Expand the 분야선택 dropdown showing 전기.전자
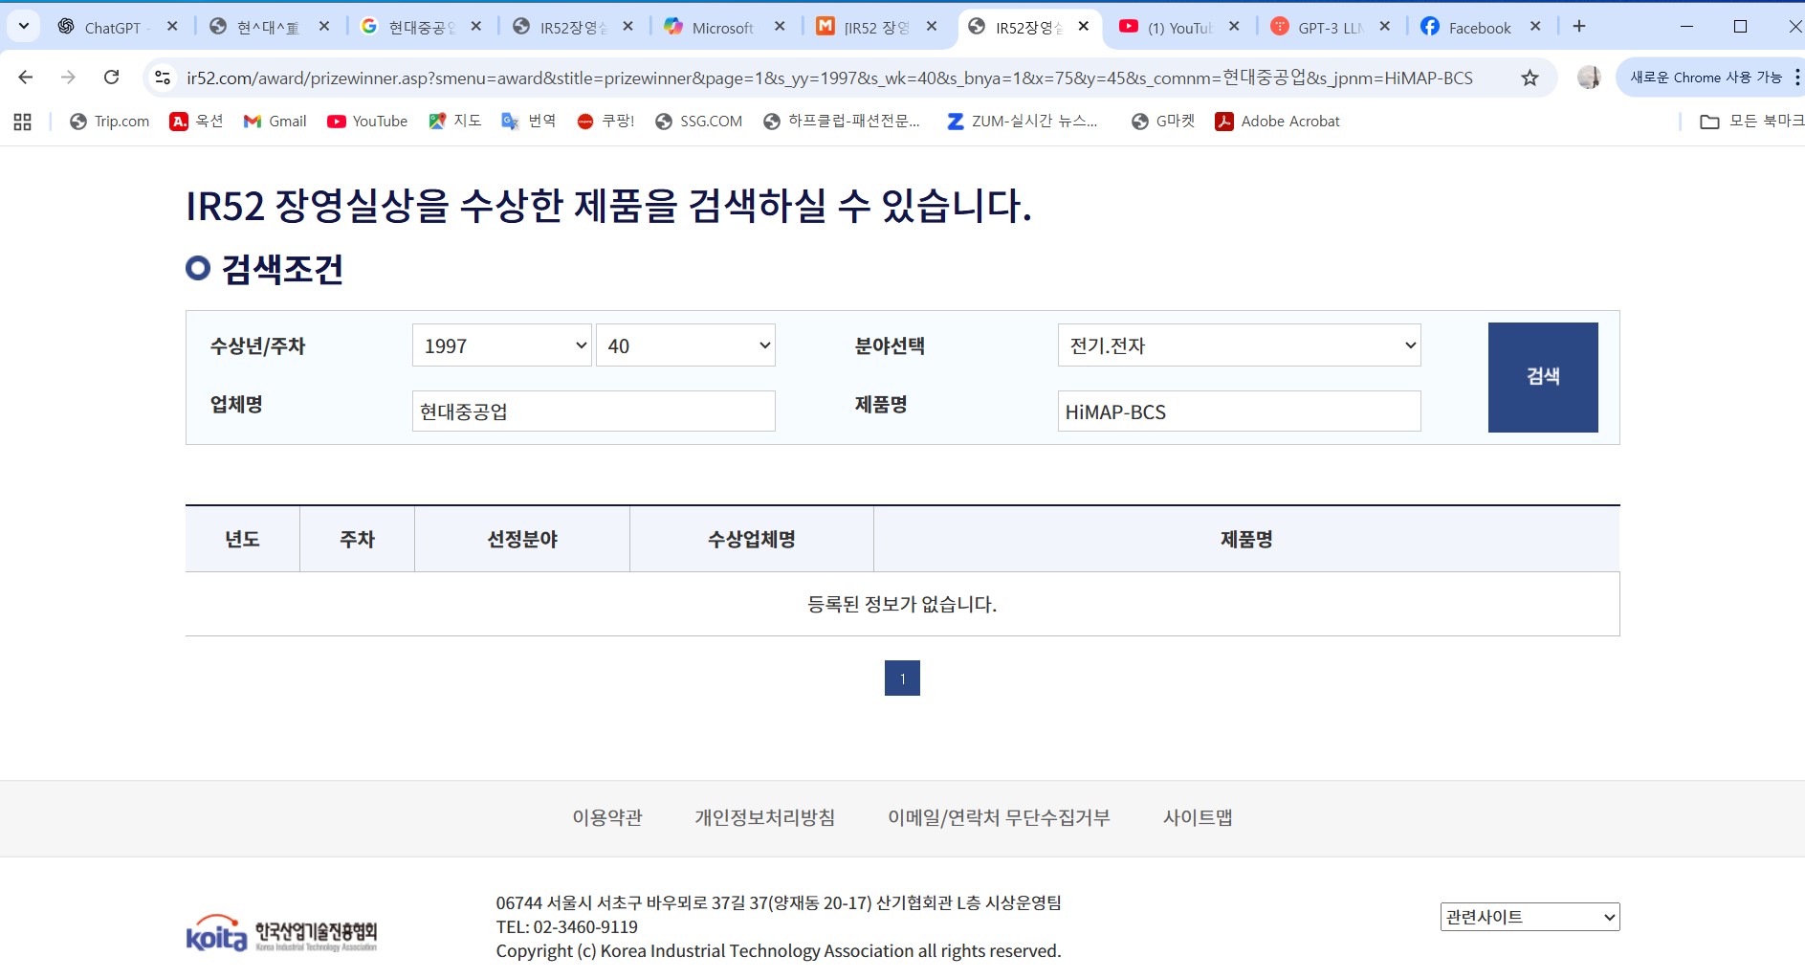The image size is (1805, 979). tap(1240, 345)
